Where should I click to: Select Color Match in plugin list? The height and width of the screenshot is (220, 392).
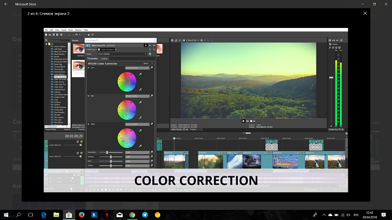click(x=59, y=87)
